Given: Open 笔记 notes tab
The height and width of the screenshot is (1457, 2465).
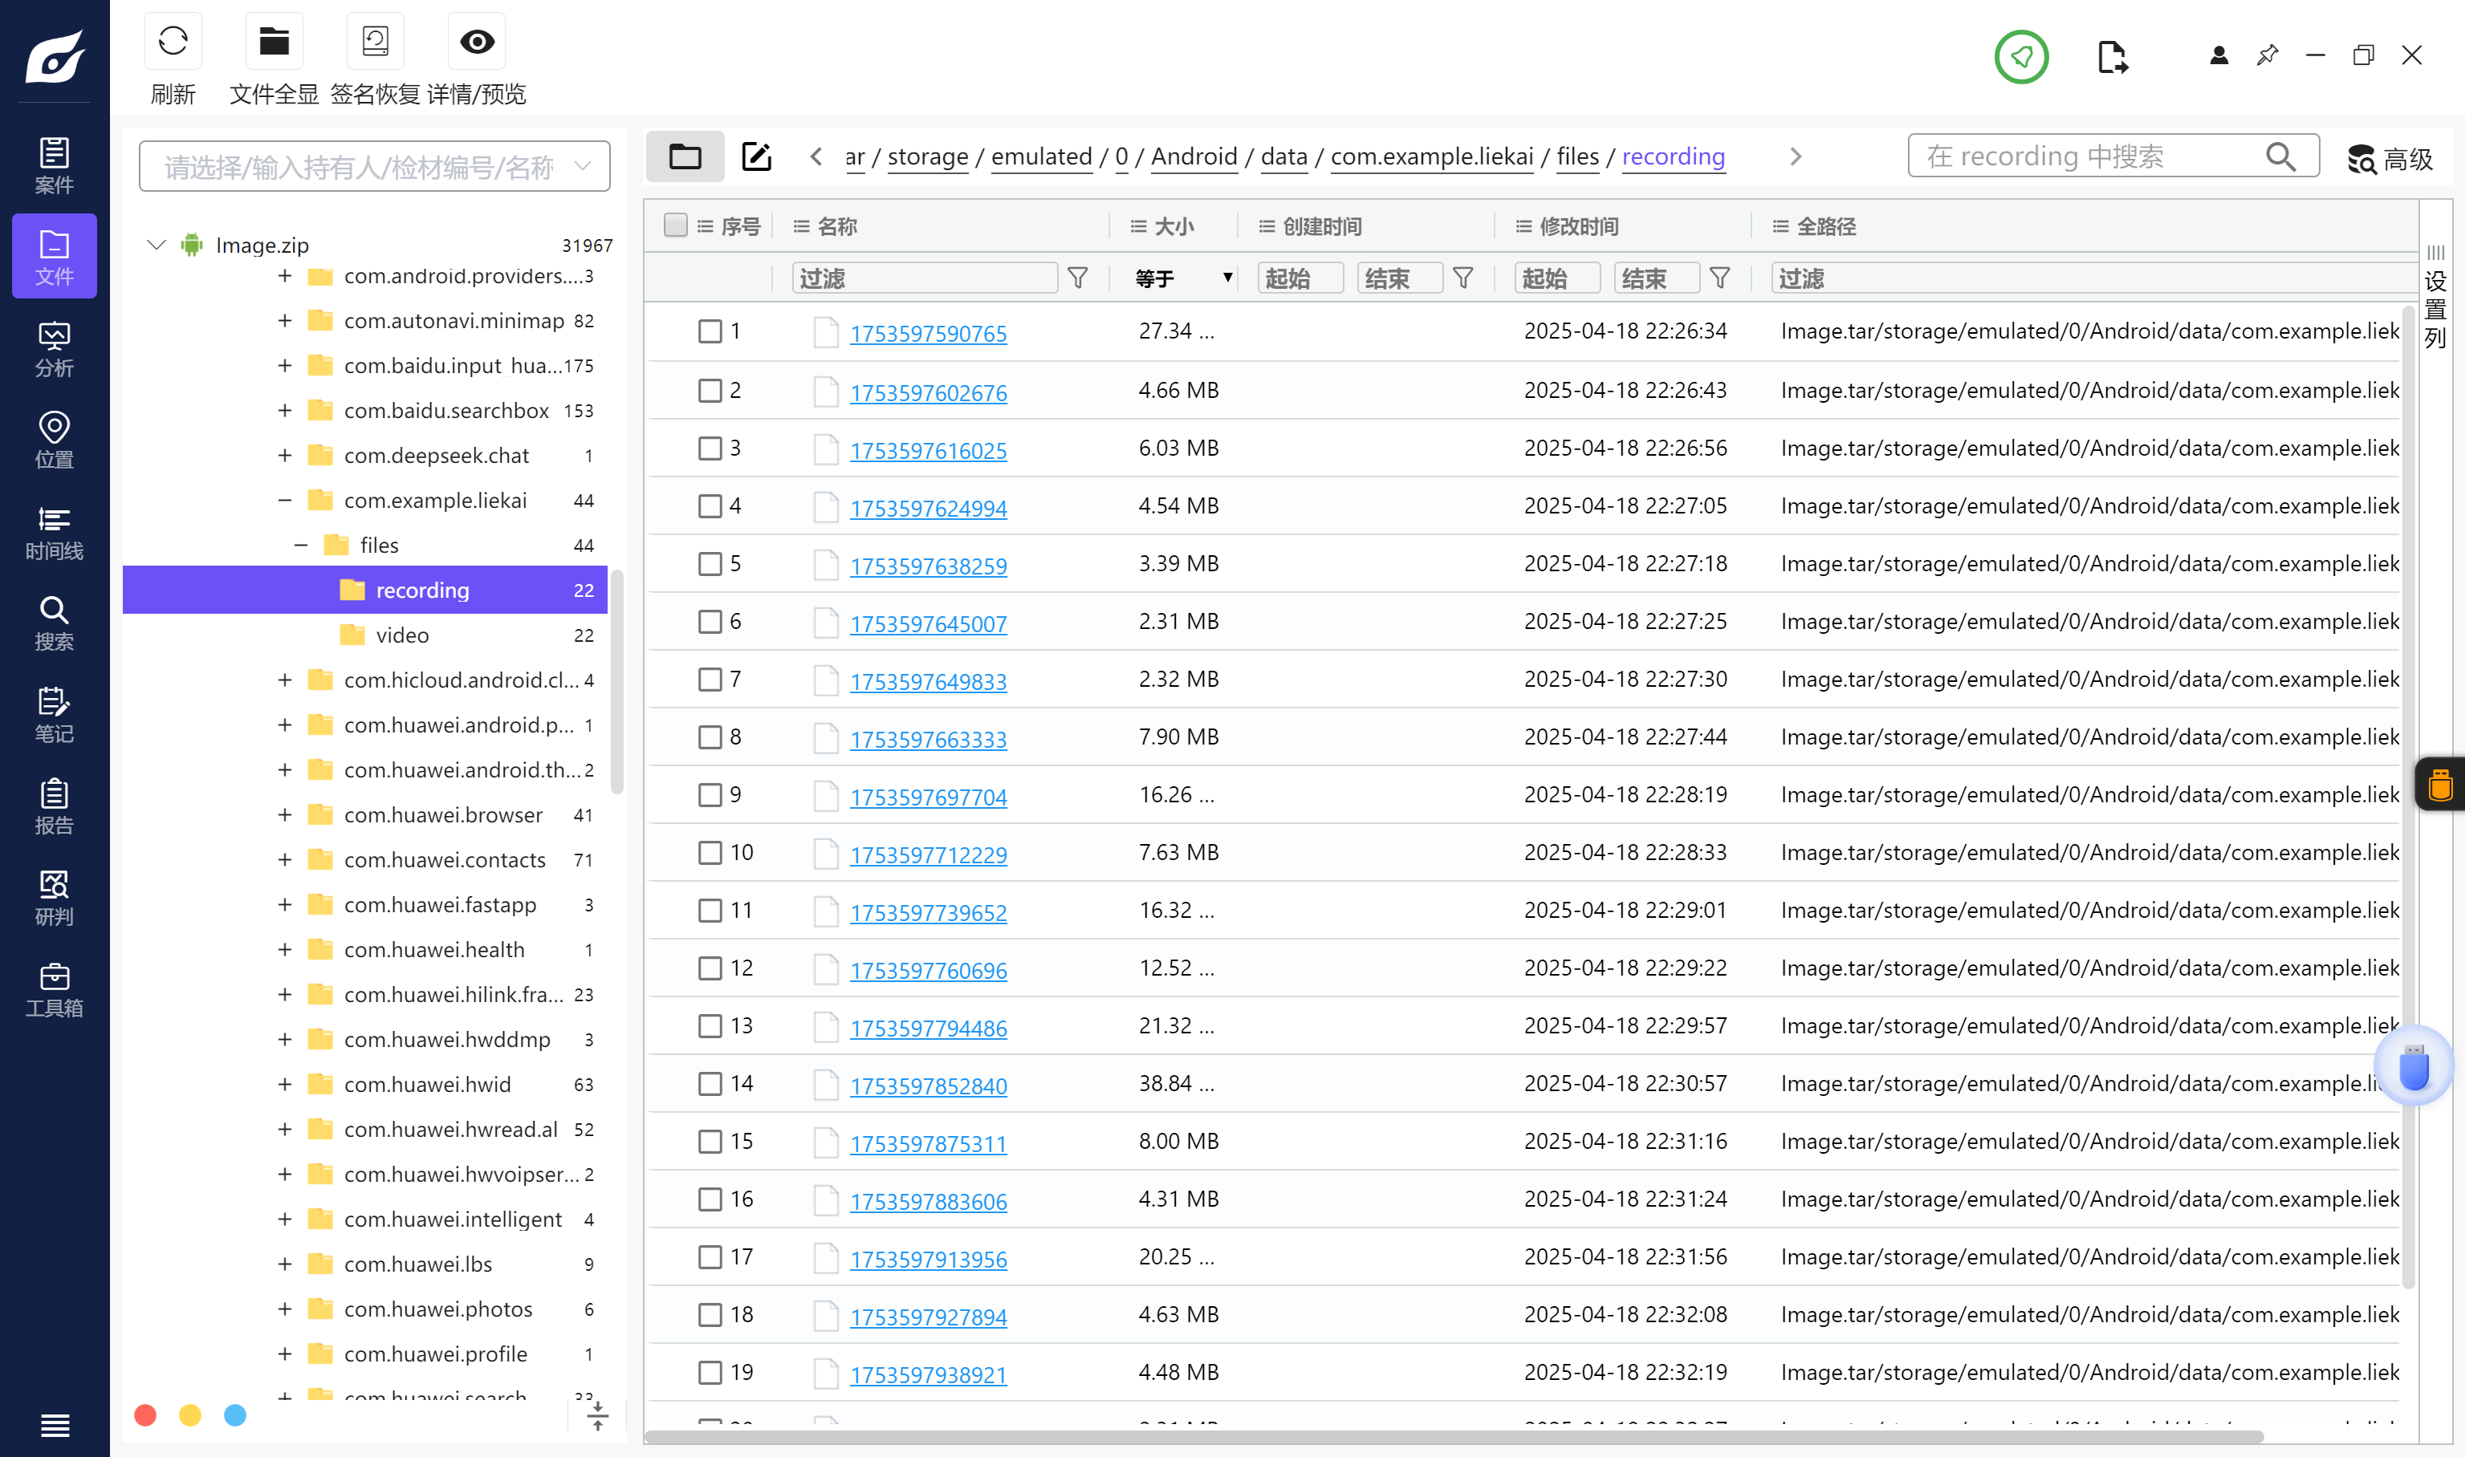Looking at the screenshot, I should click(54, 715).
